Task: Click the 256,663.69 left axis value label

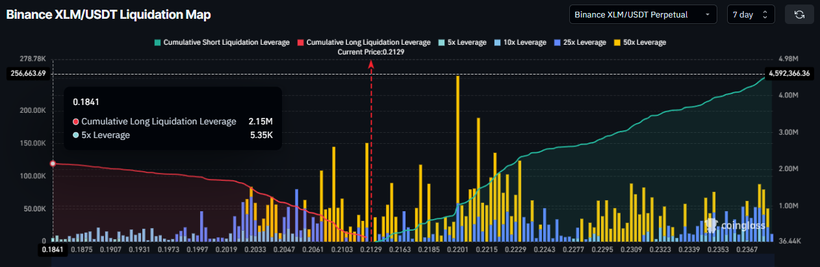Action: coord(28,74)
